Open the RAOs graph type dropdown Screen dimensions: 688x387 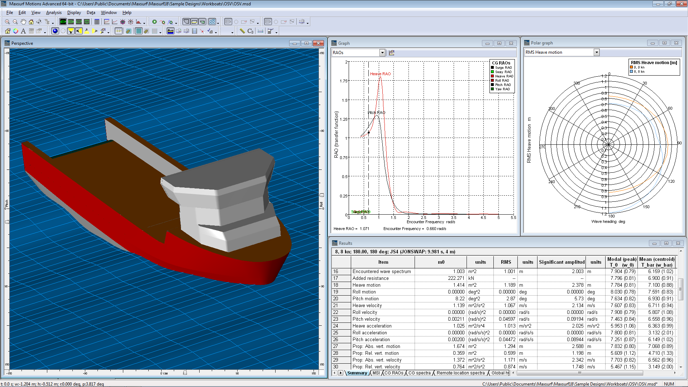point(382,53)
